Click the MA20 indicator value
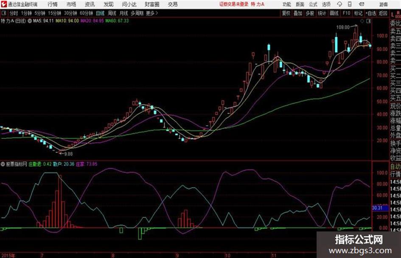The height and width of the screenshot is (258, 401). point(92,21)
